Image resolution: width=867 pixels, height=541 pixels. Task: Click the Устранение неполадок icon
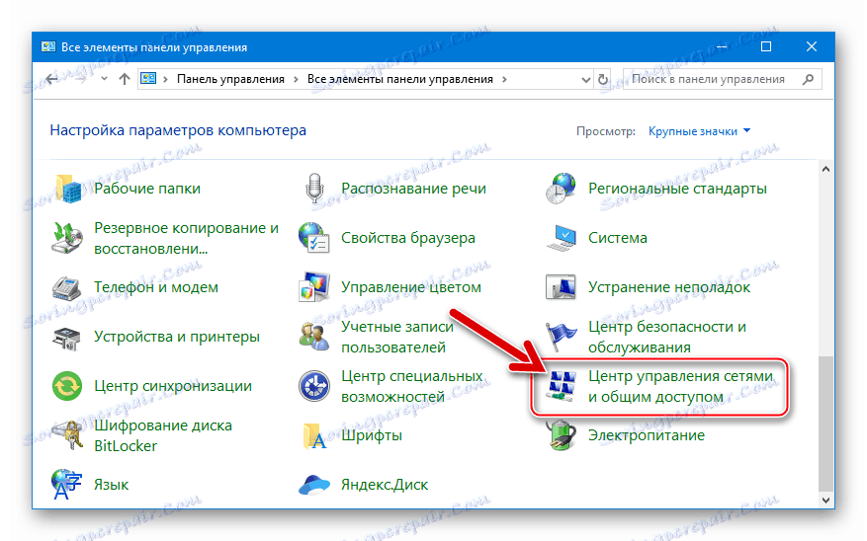pyautogui.click(x=561, y=287)
